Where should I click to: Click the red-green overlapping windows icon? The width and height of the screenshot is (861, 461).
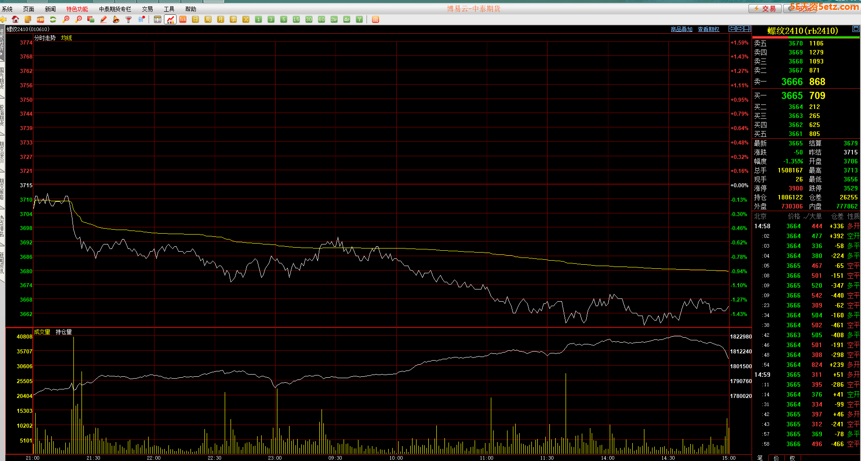(x=91, y=19)
